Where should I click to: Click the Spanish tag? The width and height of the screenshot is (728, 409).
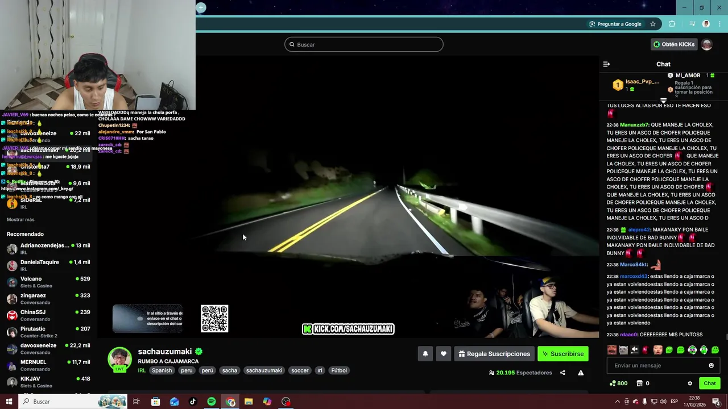(x=162, y=370)
